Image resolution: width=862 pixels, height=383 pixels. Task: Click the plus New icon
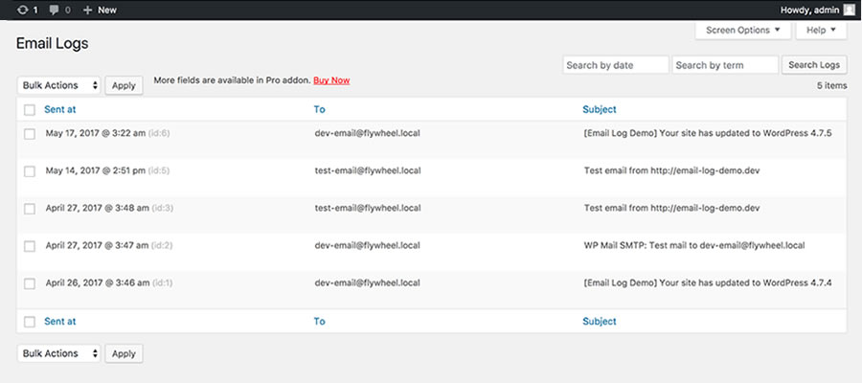point(89,10)
